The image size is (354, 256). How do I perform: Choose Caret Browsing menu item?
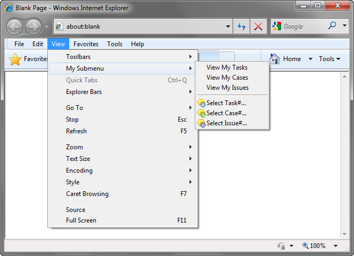(123, 194)
